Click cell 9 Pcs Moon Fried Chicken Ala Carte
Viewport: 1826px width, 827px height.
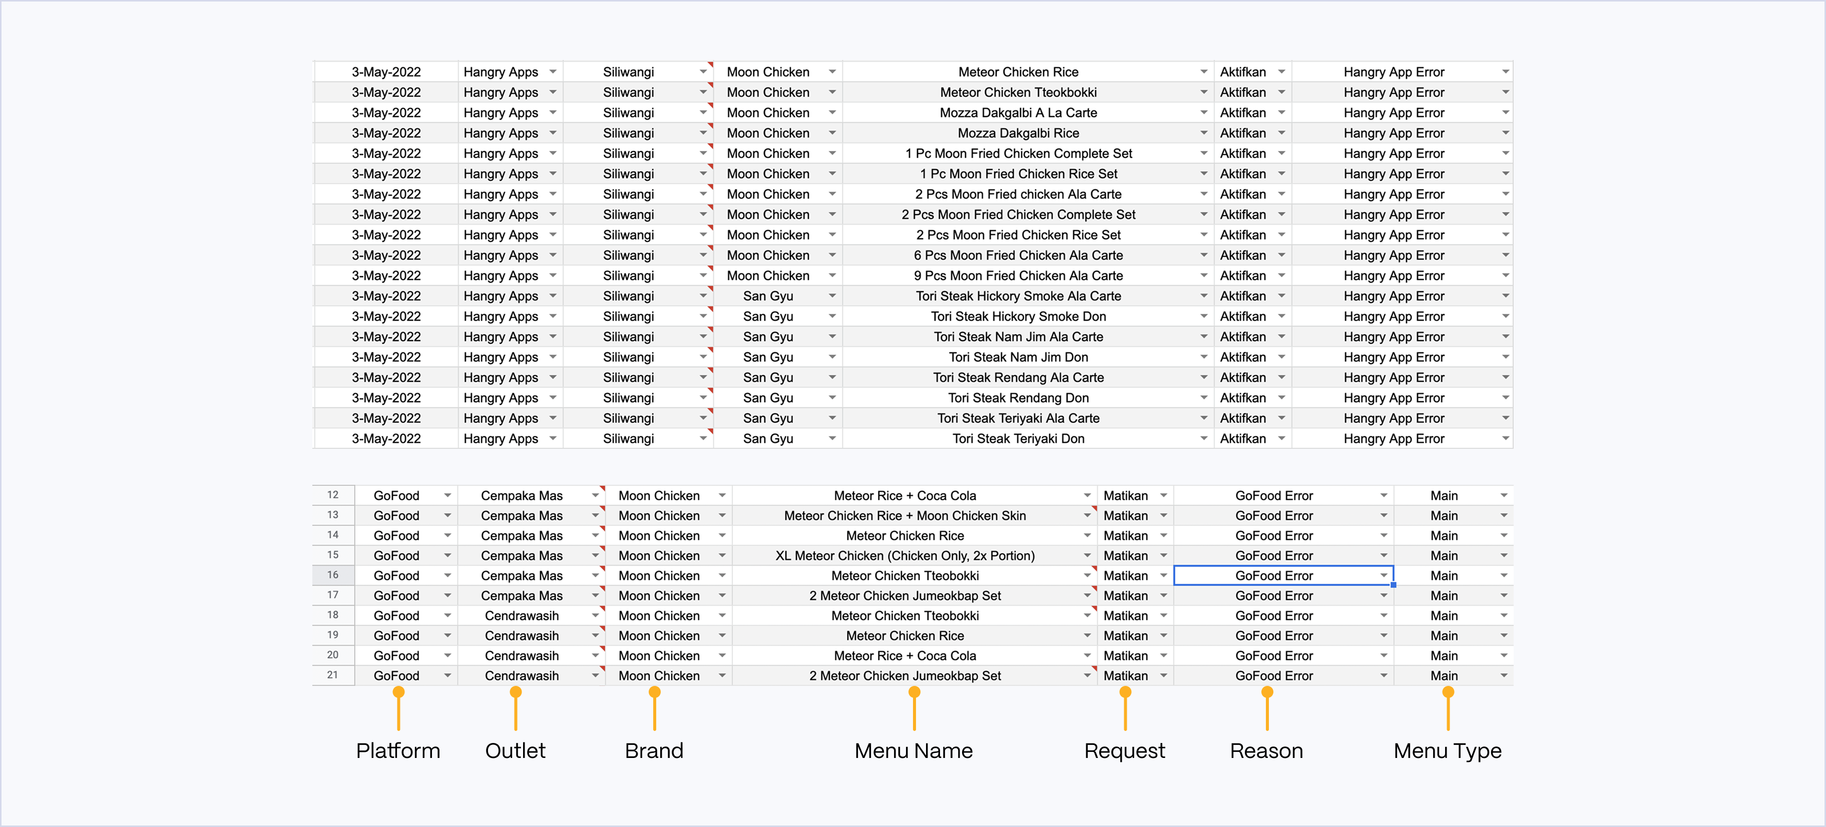(x=1028, y=276)
